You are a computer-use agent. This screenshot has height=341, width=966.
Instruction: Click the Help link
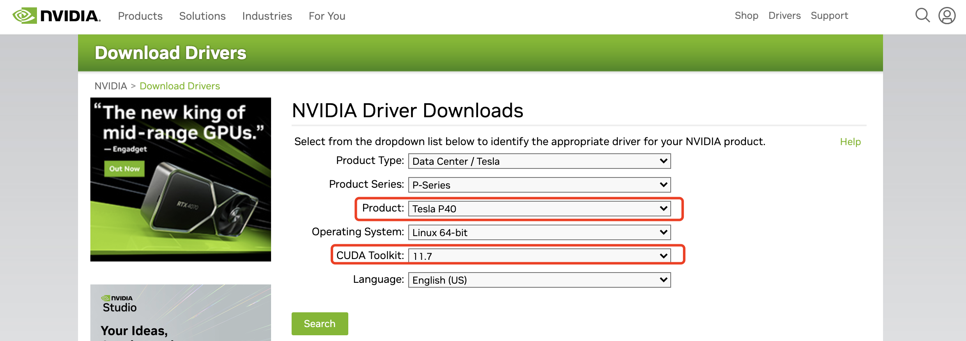point(850,142)
